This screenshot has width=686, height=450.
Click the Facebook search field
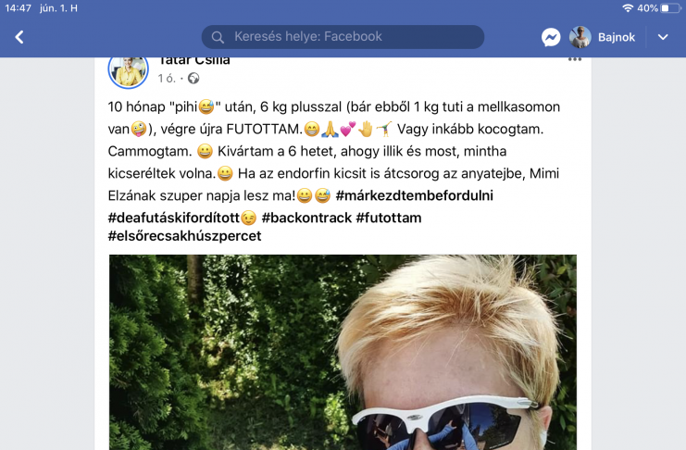pos(343,37)
